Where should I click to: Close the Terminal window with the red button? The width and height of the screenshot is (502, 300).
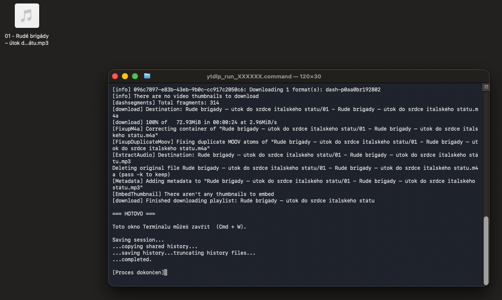115,76
